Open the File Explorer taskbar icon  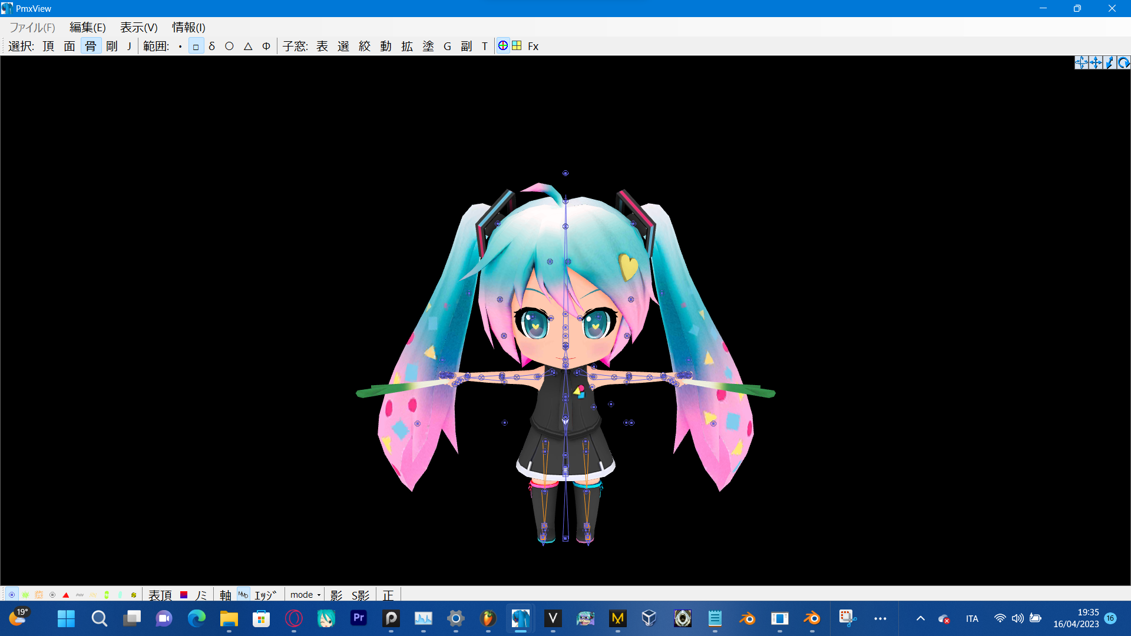tap(229, 618)
